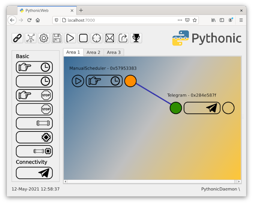This screenshot has width=253, height=204.
Task: Click the Telegram node body on canvas
Action: pyautogui.click(x=202, y=108)
